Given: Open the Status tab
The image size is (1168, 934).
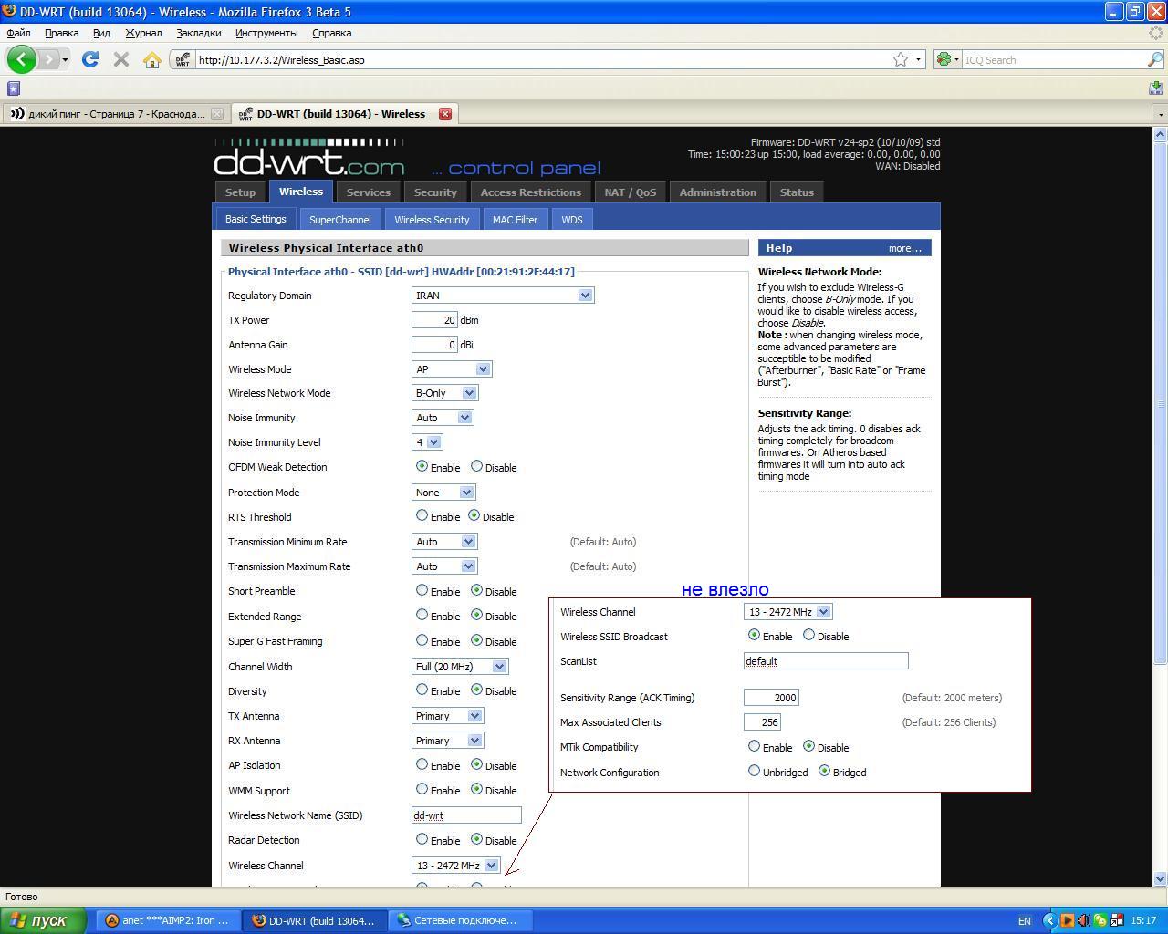Looking at the screenshot, I should point(797,192).
